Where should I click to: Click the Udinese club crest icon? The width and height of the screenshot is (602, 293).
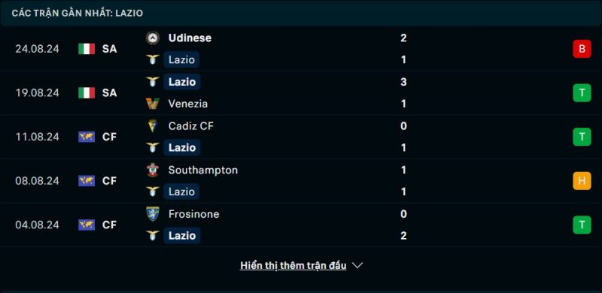(x=153, y=38)
